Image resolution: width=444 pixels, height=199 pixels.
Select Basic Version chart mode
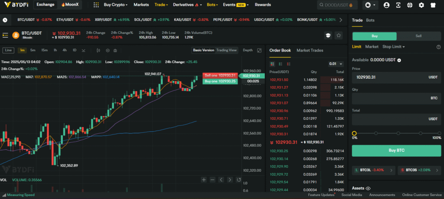(x=203, y=50)
